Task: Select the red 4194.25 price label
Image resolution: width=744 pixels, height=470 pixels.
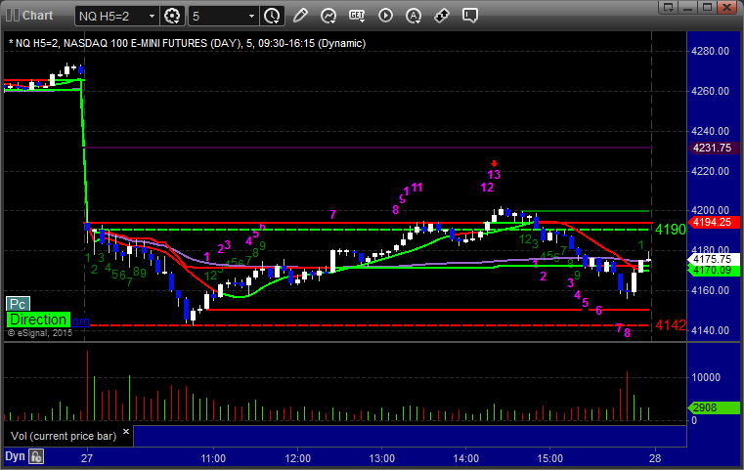Action: click(712, 222)
